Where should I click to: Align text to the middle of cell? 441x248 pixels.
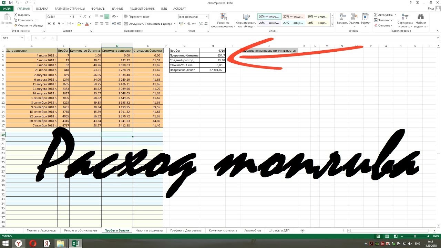(102, 17)
